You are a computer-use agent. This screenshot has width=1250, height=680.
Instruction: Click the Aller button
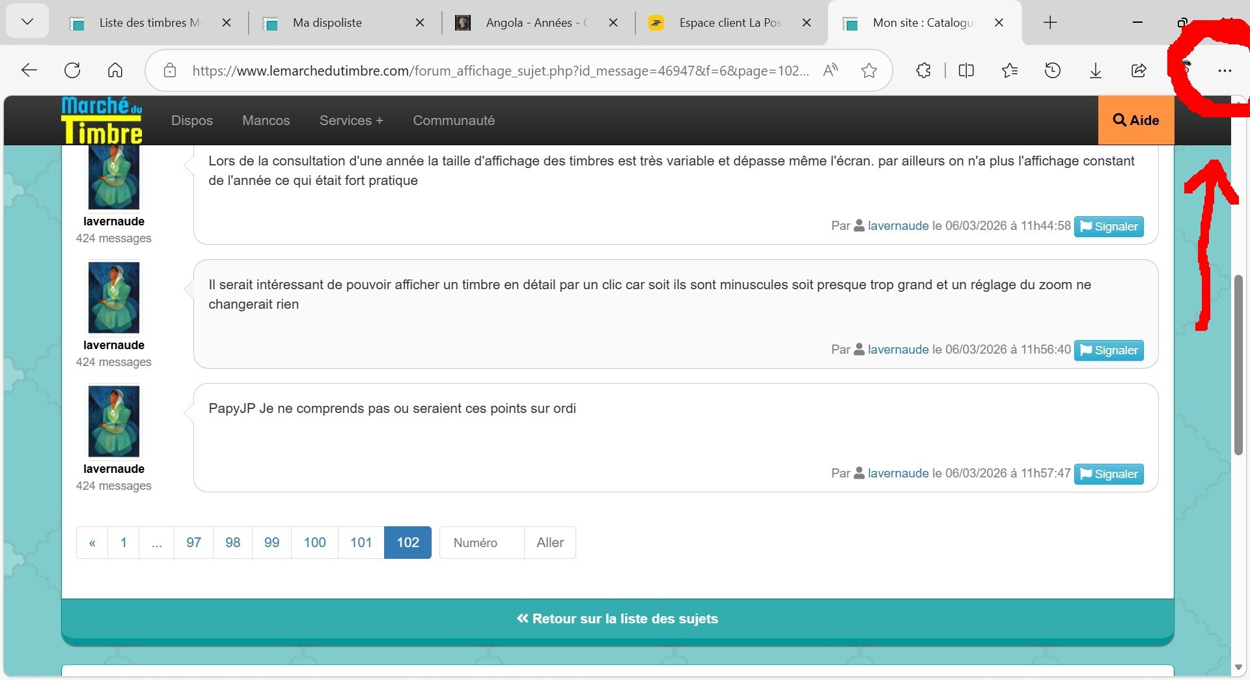[550, 543]
